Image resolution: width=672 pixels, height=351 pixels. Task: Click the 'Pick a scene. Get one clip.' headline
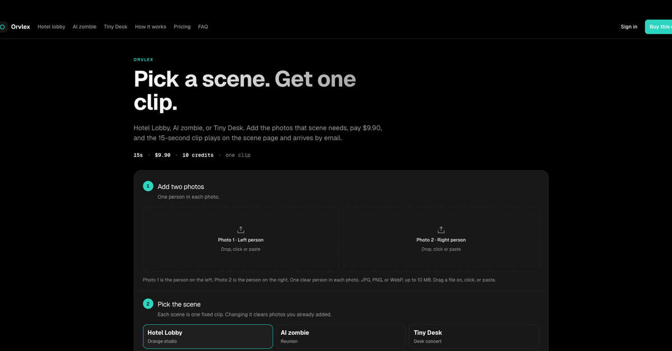pyautogui.click(x=245, y=90)
